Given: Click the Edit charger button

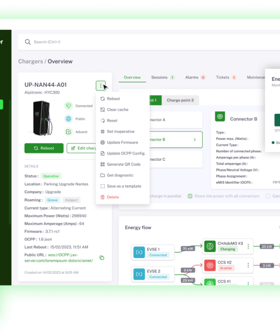Looking at the screenshot, I should 81,148.
